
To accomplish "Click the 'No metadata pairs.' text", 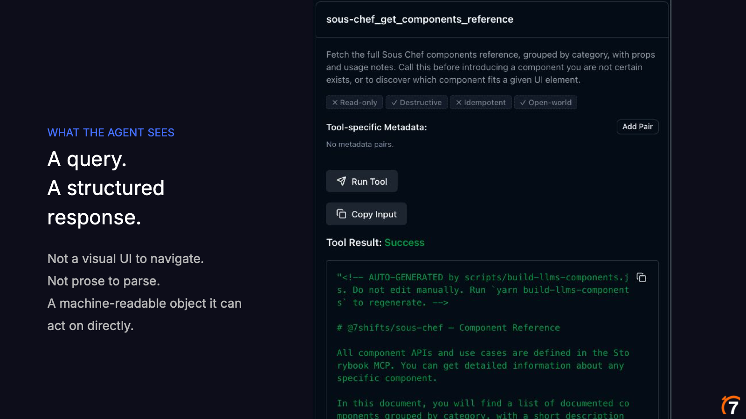I will pyautogui.click(x=360, y=144).
